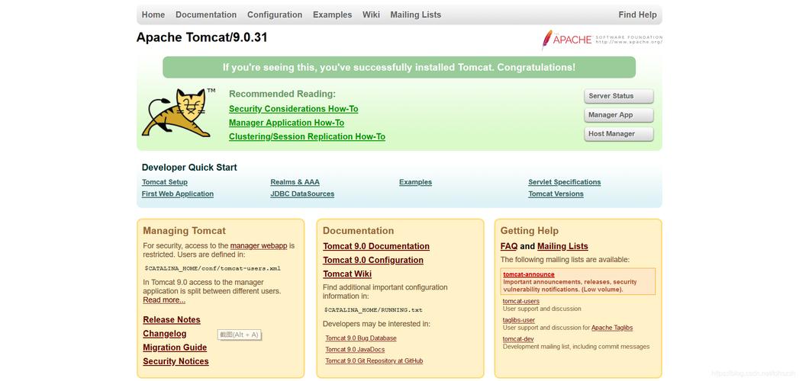The width and height of the screenshot is (799, 381).
Task: Open Servlet Specifications link
Action: tap(565, 182)
